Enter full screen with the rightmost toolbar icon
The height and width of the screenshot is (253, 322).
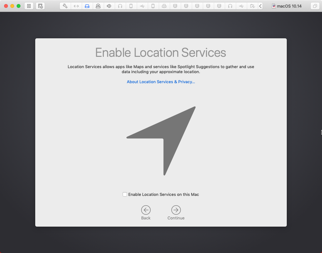click(x=315, y=6)
